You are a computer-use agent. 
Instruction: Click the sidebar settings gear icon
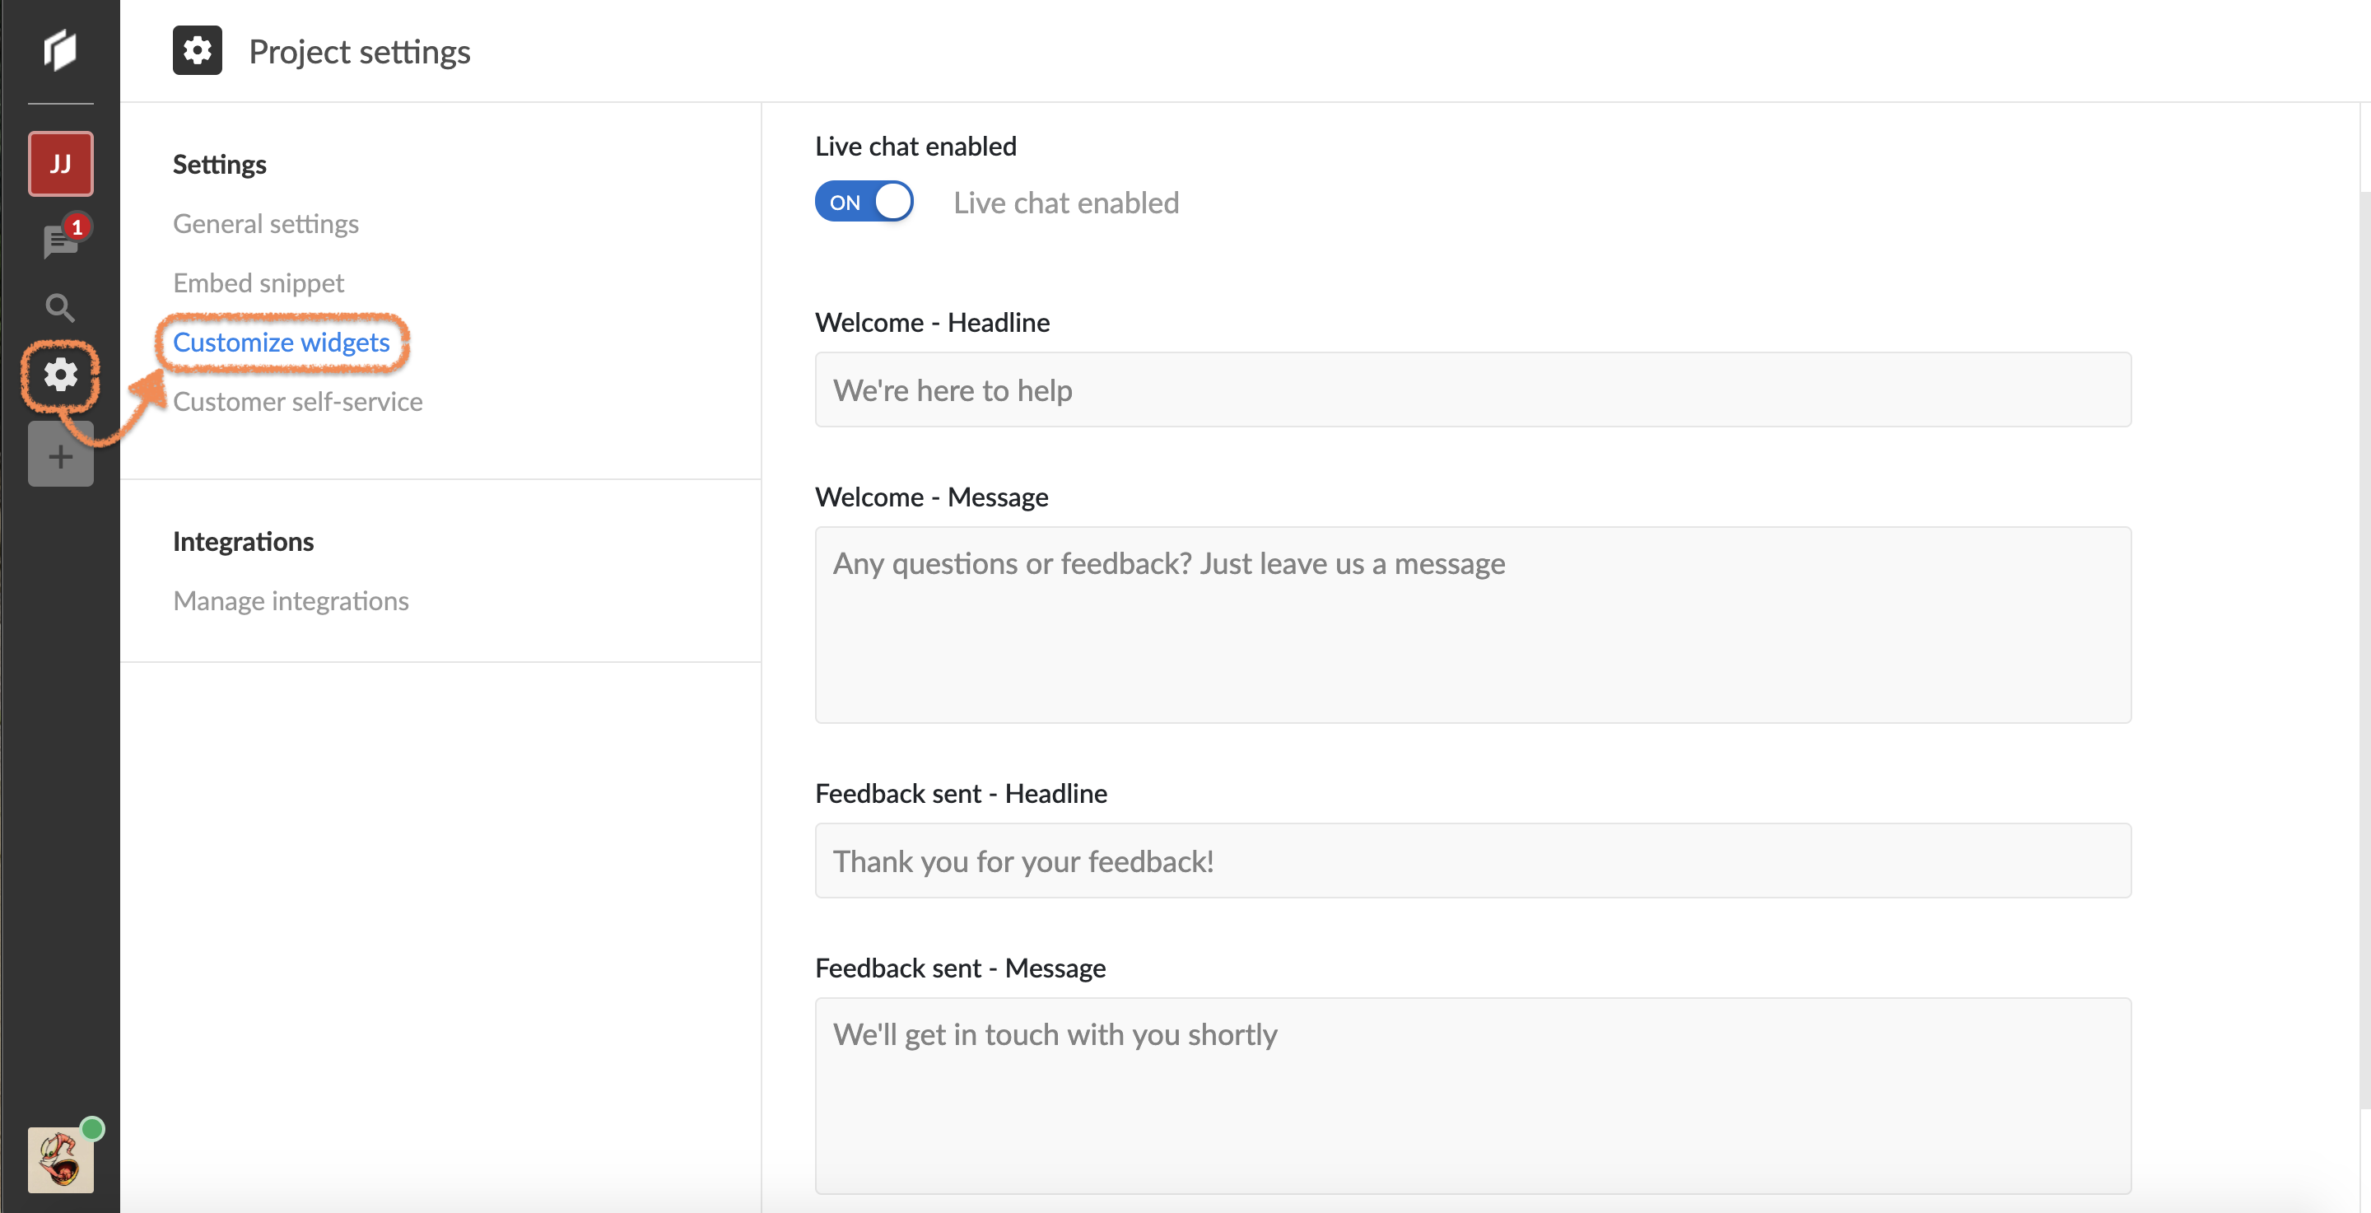point(60,375)
